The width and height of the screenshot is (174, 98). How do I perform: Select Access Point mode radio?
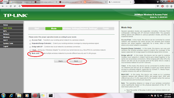tap(30, 40)
